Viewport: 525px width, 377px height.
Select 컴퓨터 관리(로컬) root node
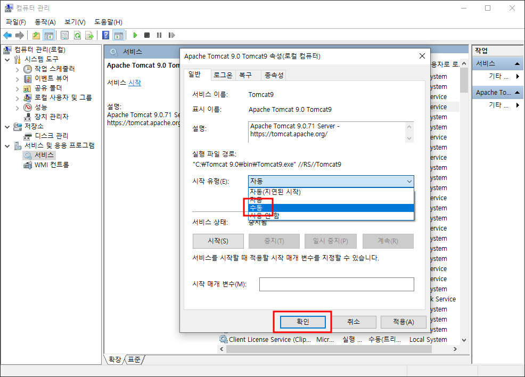point(40,50)
